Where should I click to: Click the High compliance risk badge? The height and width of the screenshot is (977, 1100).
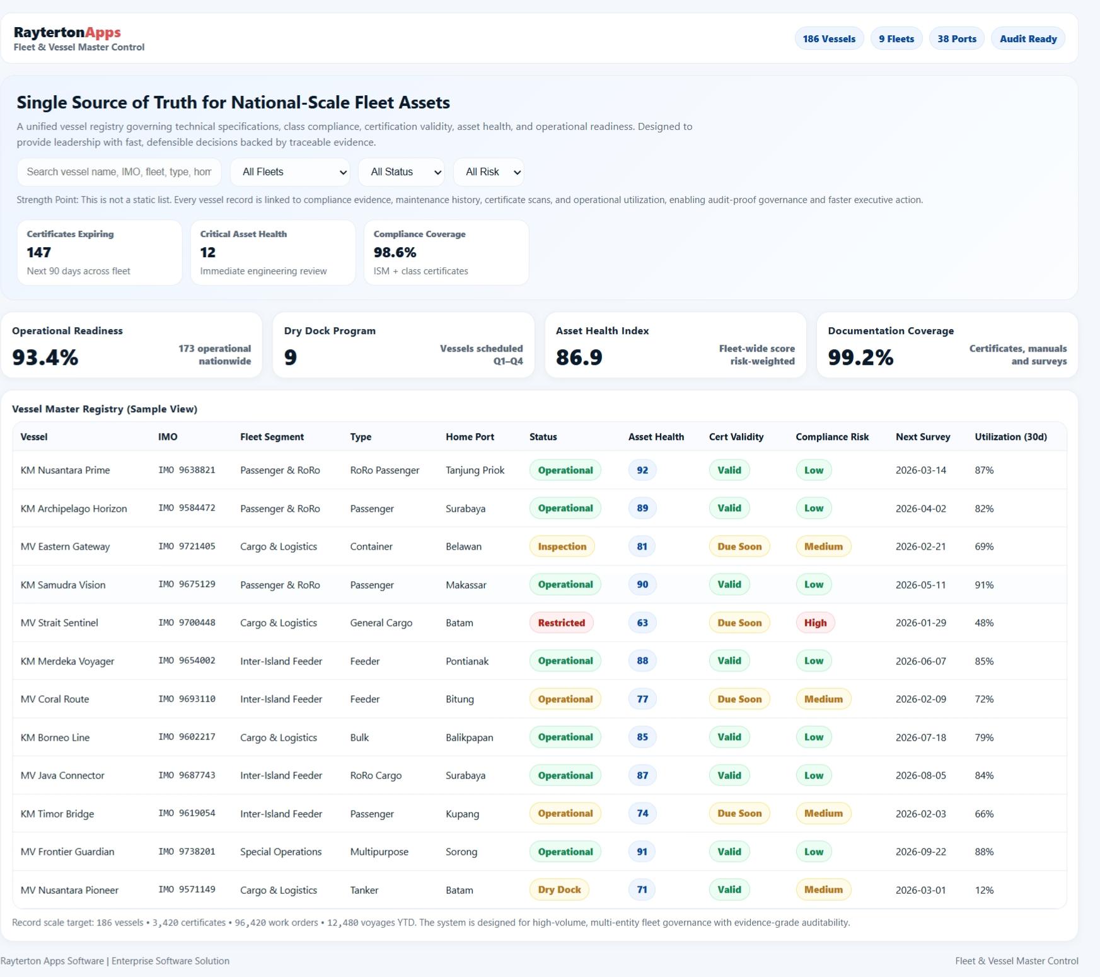[x=814, y=623]
